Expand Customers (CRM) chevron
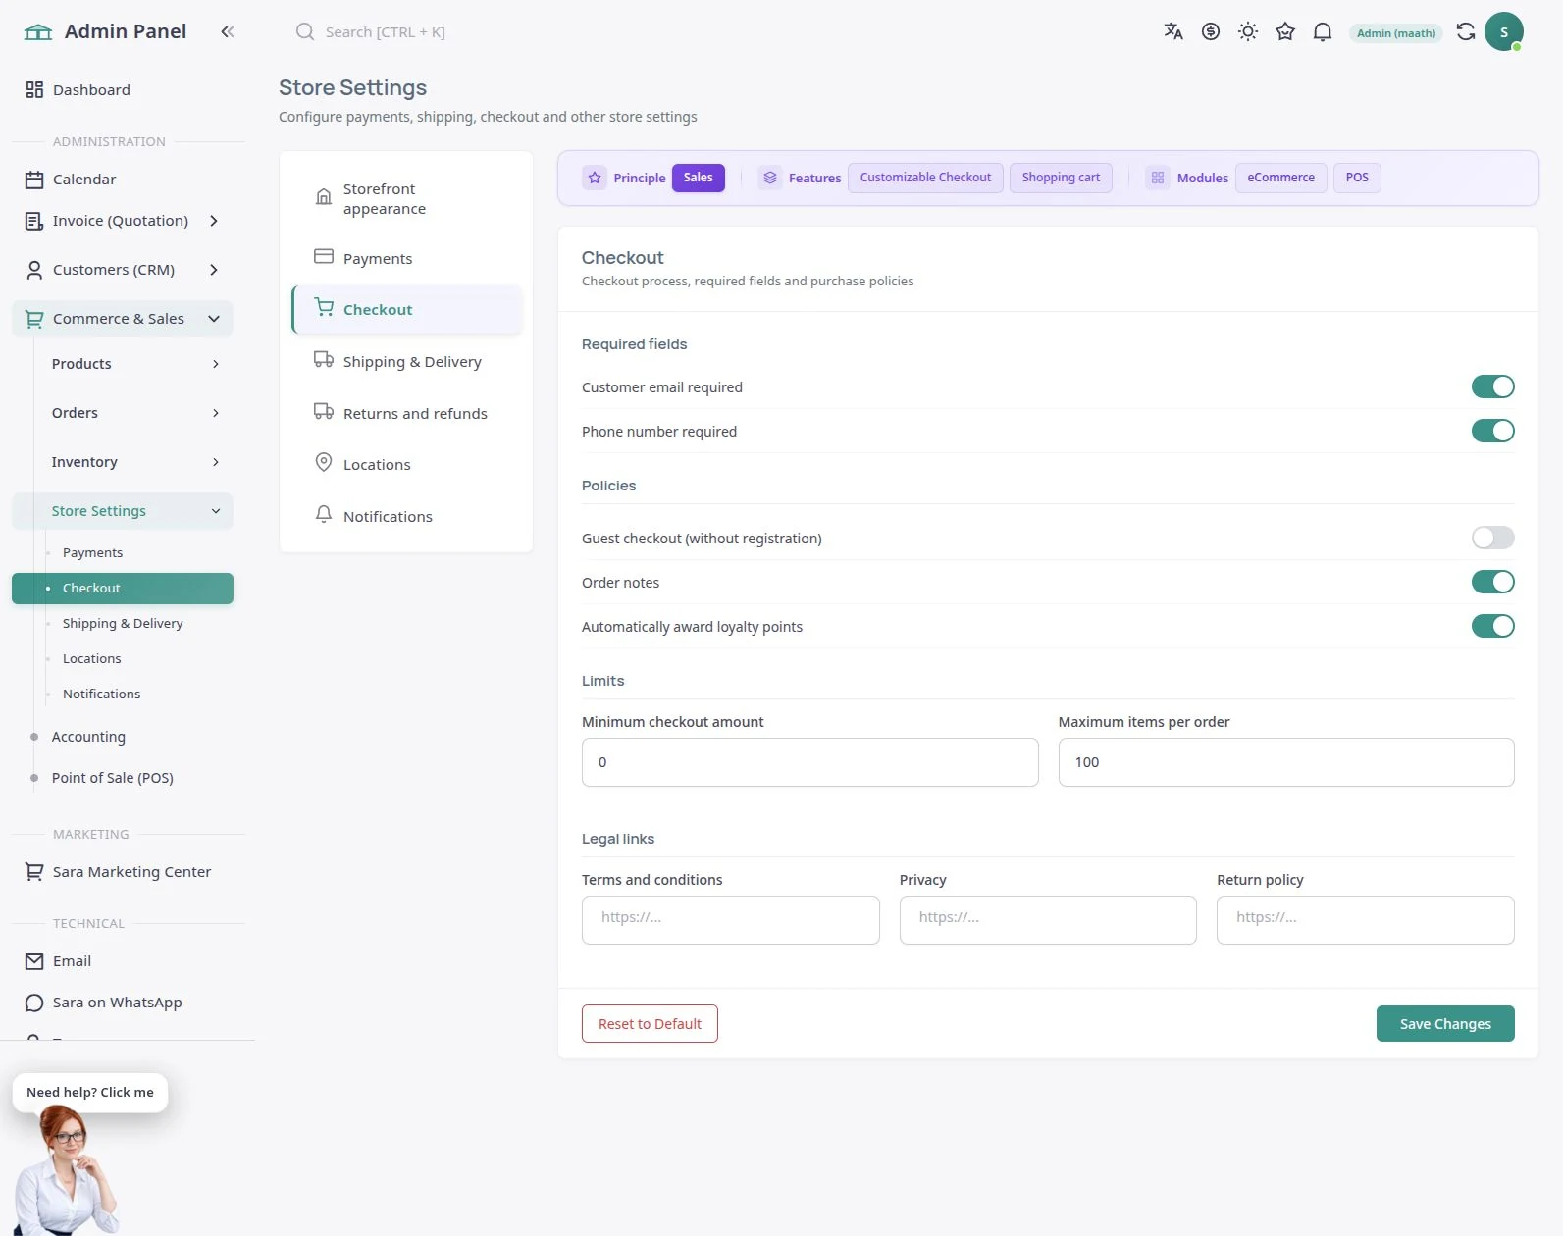 (x=214, y=270)
